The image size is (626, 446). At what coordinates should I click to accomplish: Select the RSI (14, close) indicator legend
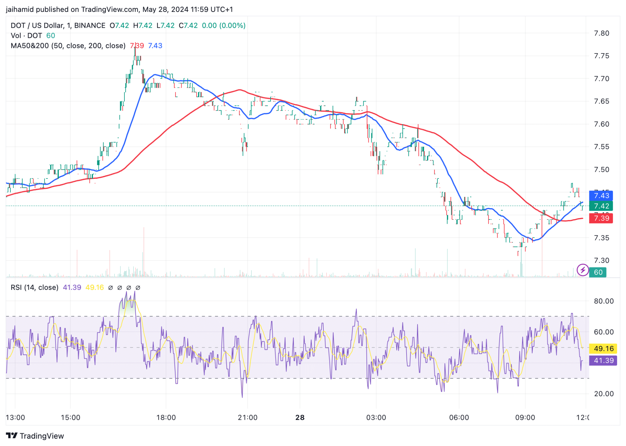35,287
